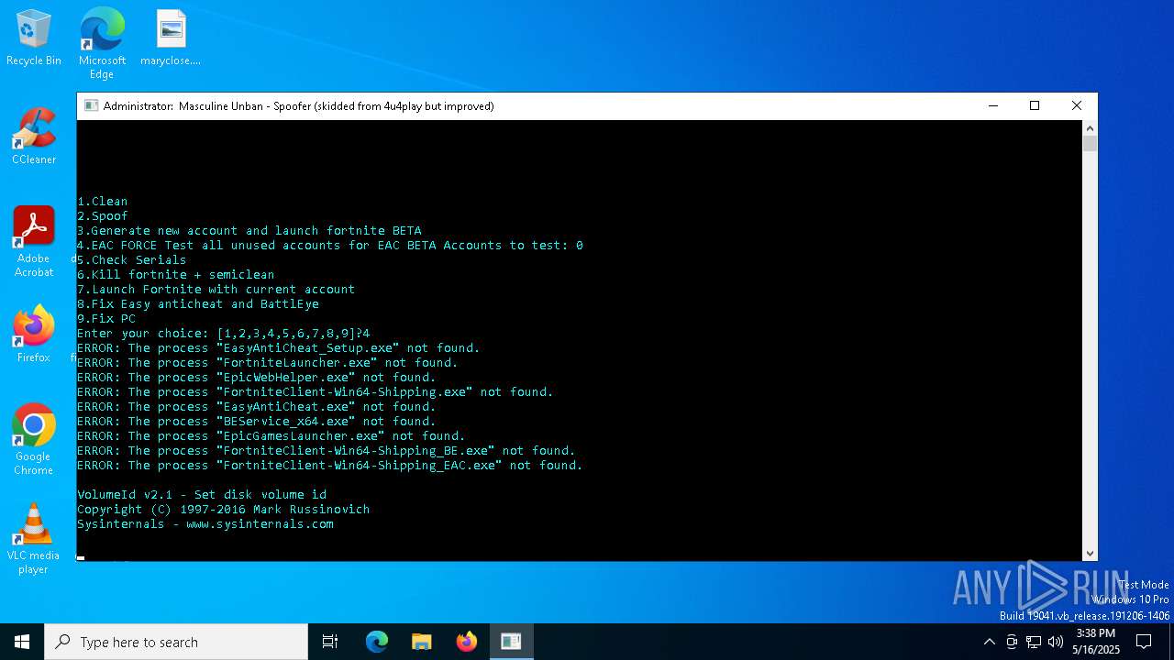Click the console window system menu icon

point(91,106)
